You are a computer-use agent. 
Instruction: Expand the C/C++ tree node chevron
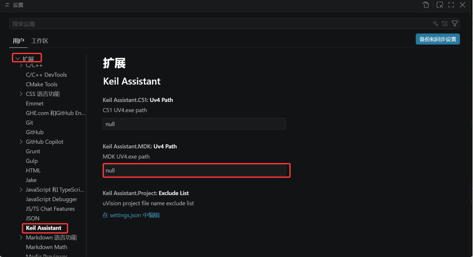point(21,66)
